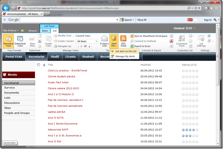Viewport: 223px width, 149px height.
Task: Go to the Studii navigation tab
Action: 55,56
